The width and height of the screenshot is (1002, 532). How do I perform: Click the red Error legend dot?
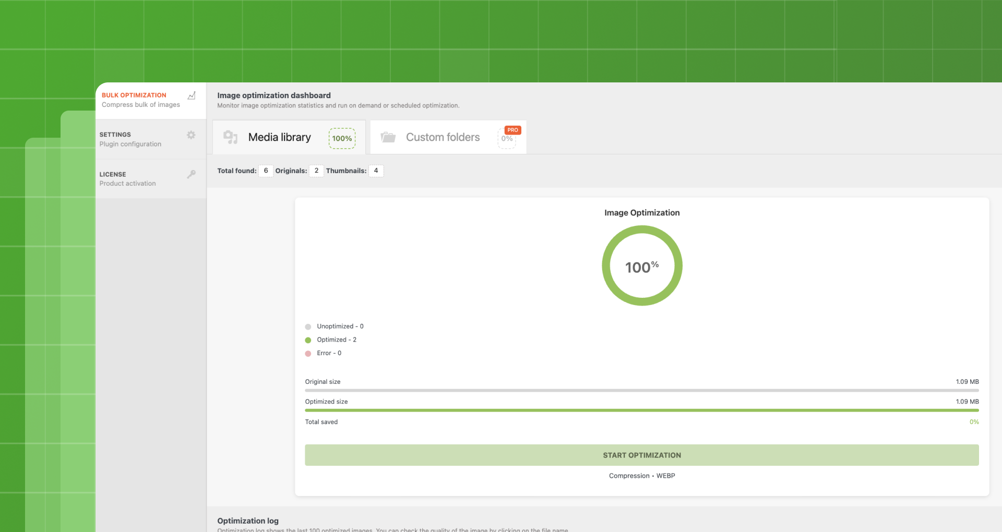(308, 354)
